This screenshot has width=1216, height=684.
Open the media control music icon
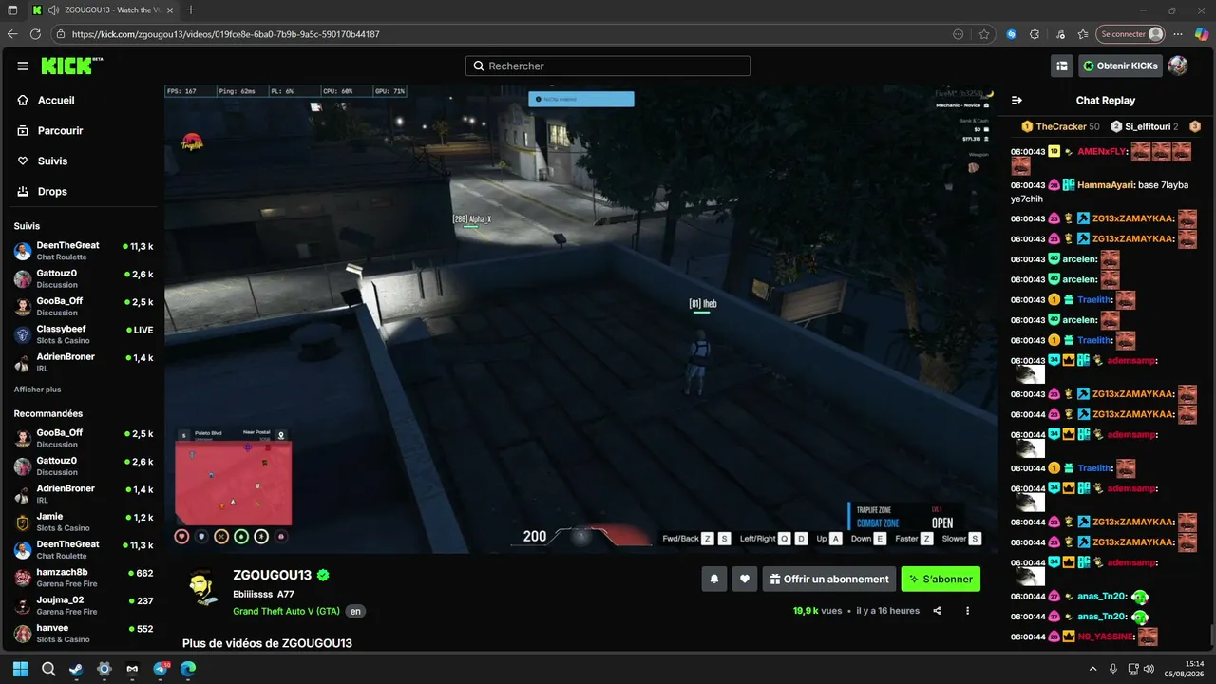[x=1059, y=34]
